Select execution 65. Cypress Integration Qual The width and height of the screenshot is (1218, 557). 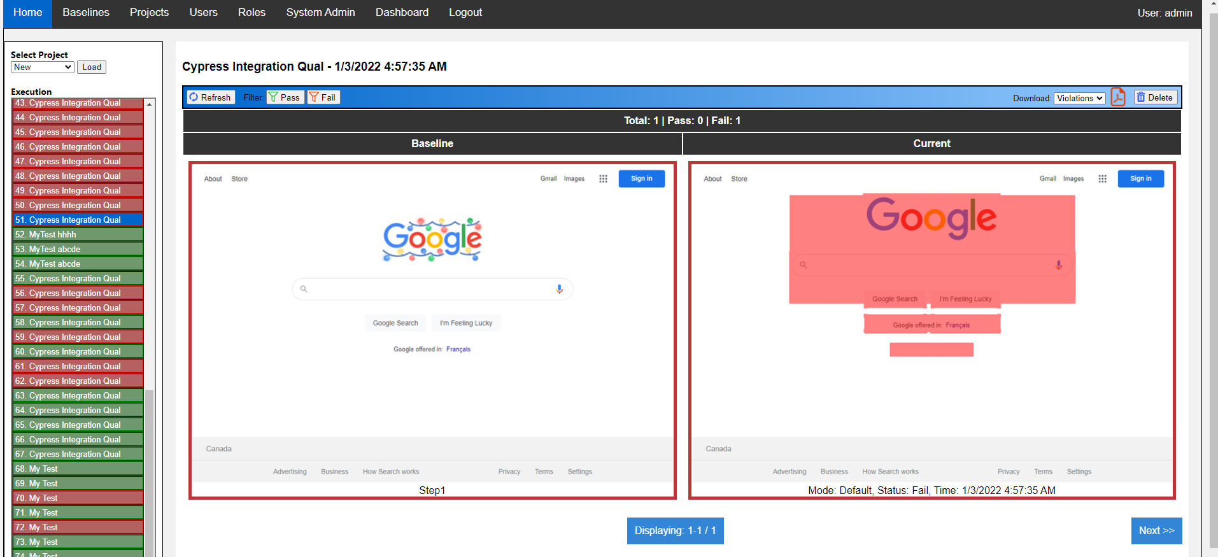click(78, 425)
